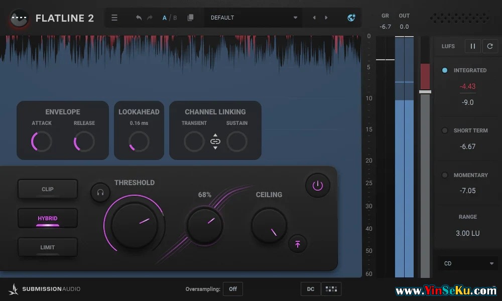Click the loudness target slider handle
Image resolution: width=502 pixels, height=301 pixels.
point(425,92)
